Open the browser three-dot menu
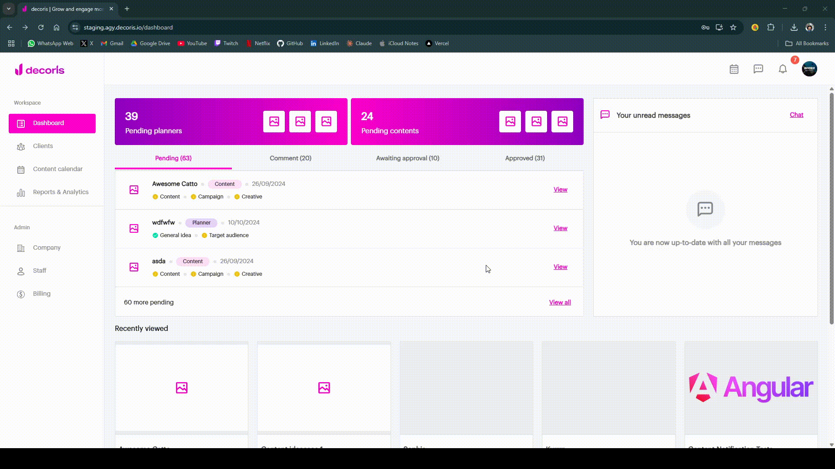The image size is (835, 469). (x=825, y=27)
